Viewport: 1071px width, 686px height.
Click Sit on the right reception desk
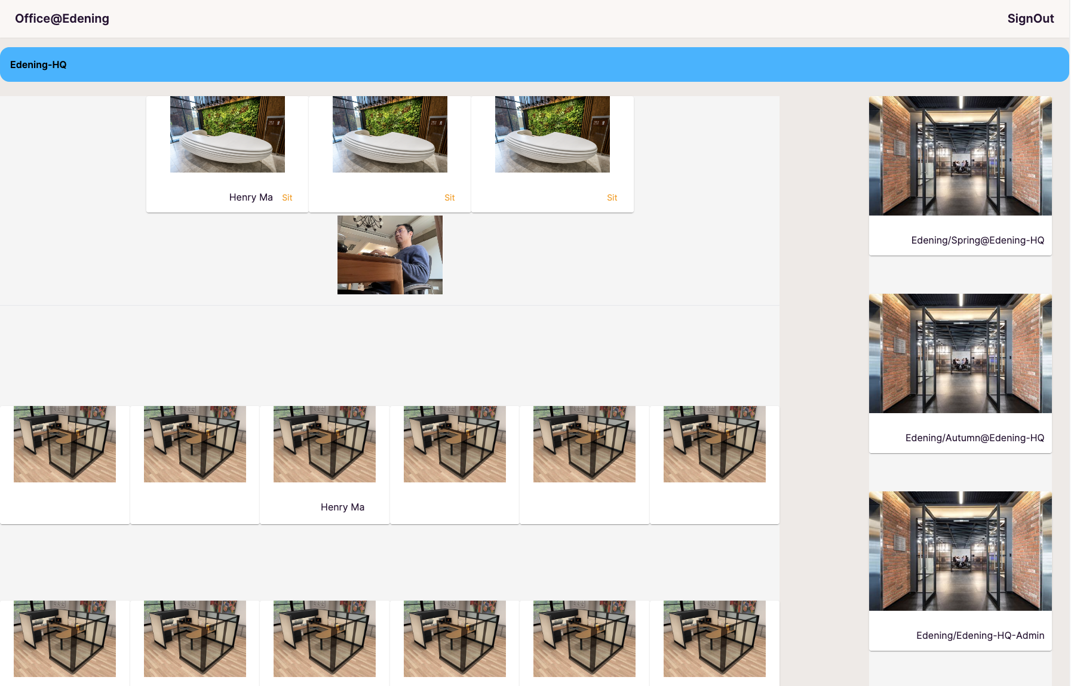click(612, 198)
